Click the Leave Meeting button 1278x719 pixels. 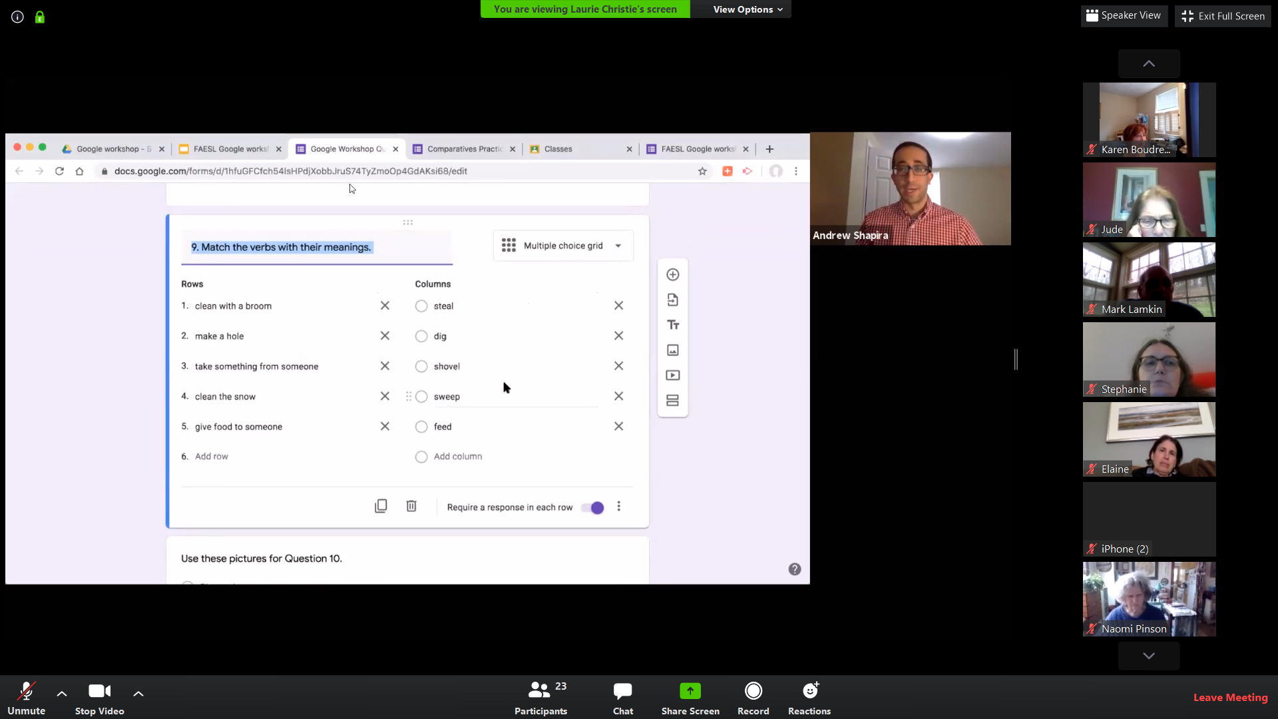[1229, 697]
